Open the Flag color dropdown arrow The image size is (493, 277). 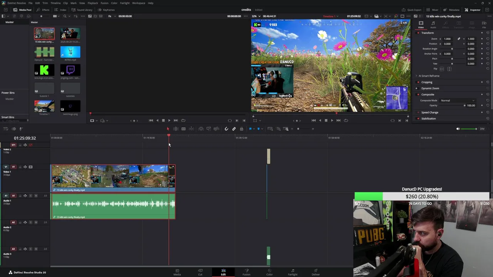[x=254, y=129]
